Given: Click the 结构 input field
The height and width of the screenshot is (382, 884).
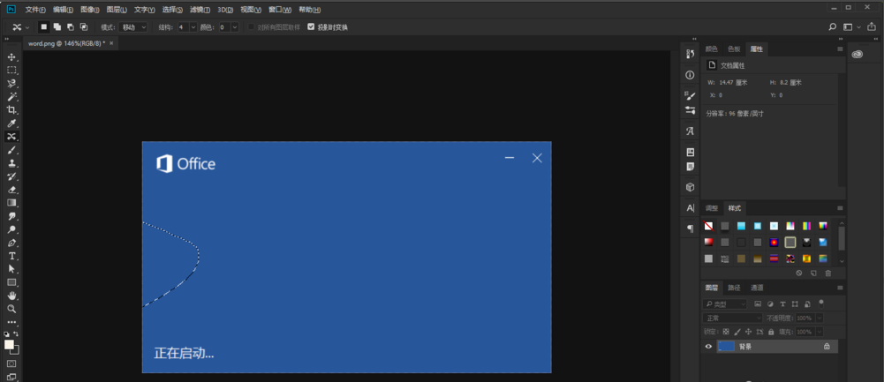Looking at the screenshot, I should (x=183, y=27).
